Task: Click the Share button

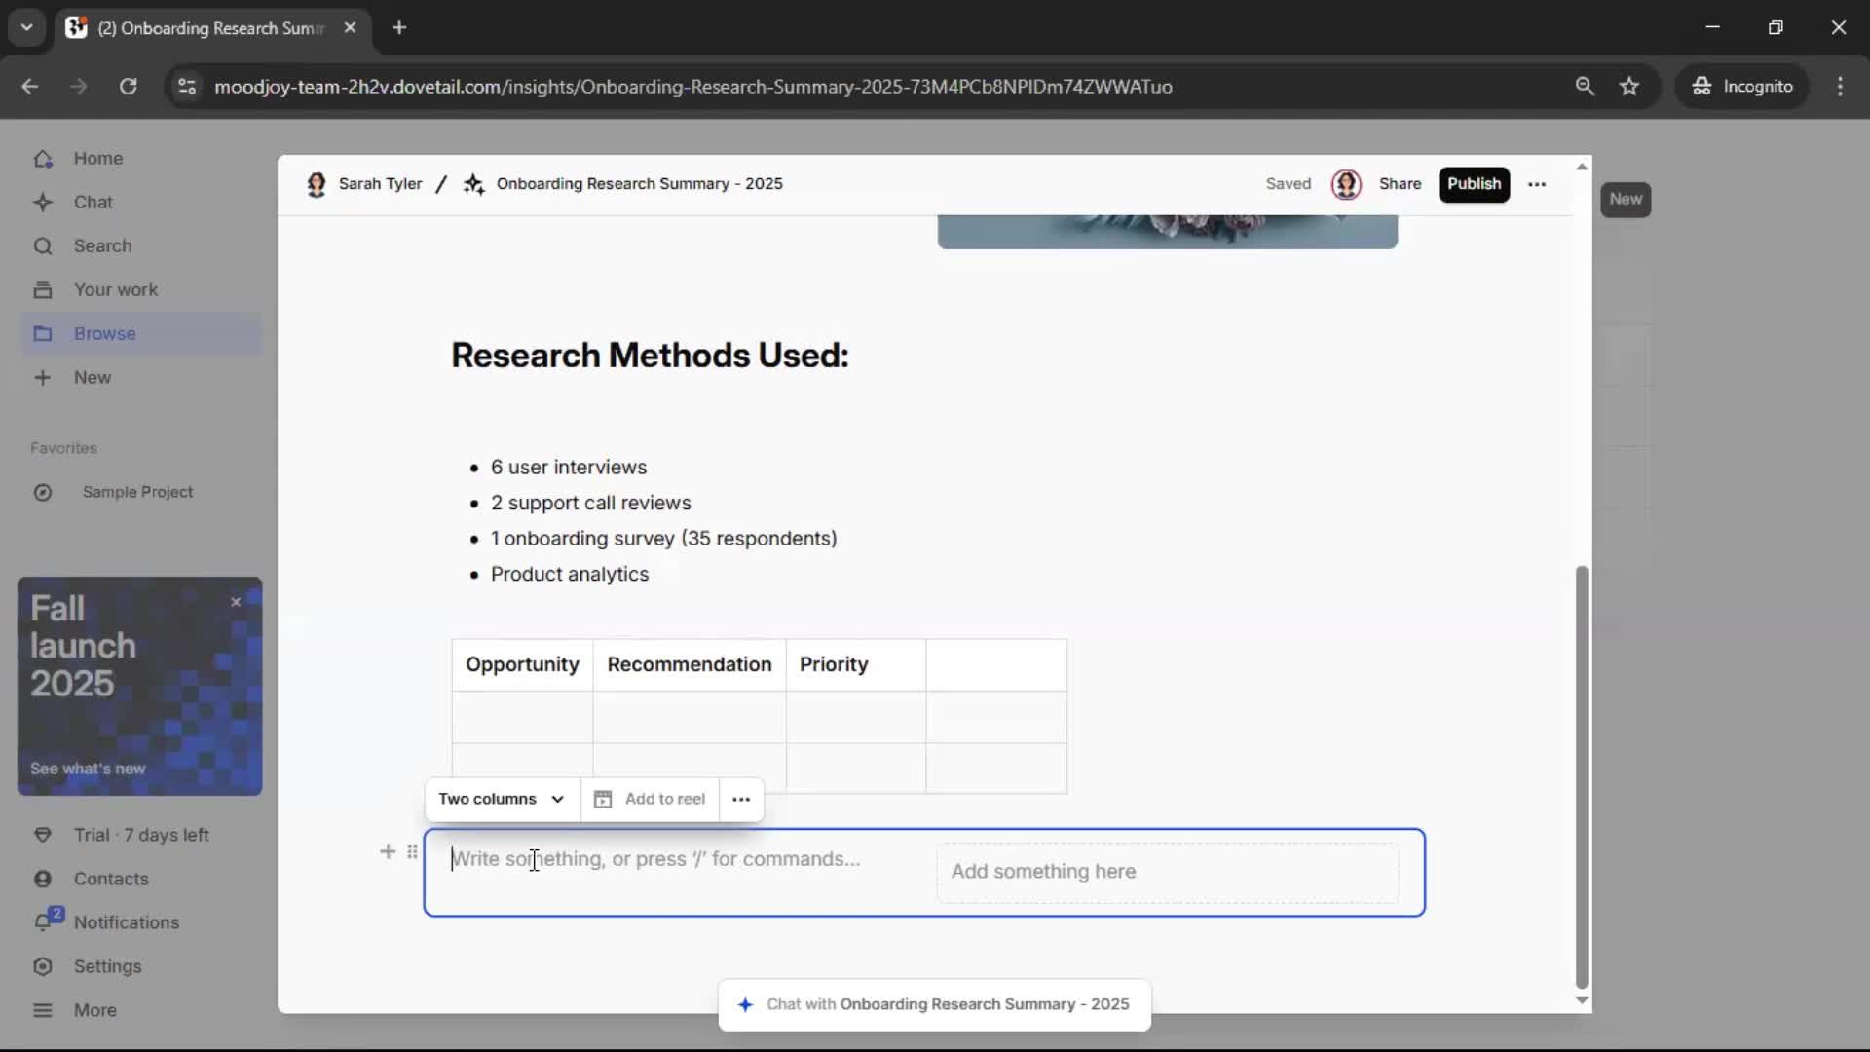Action: pos(1400,184)
